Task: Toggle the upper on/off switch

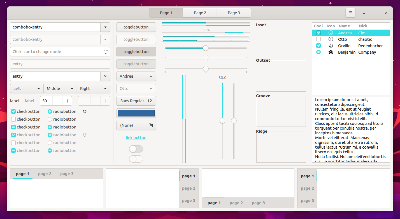Action: click(x=136, y=149)
